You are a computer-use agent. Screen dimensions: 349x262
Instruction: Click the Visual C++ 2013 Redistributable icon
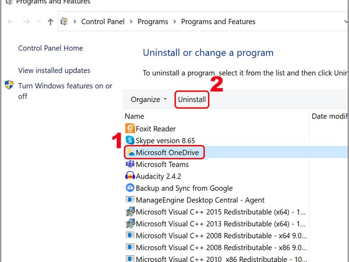coord(130,224)
